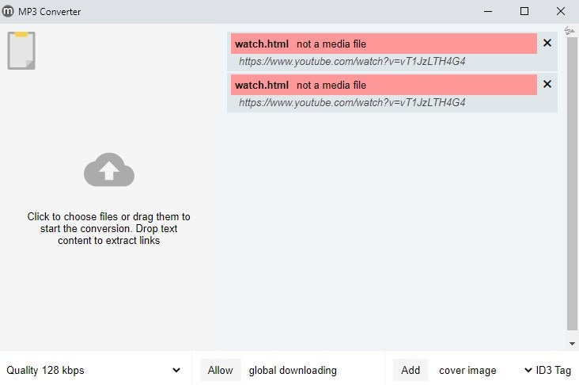Select the upper 'watch.html not a media file' row
Viewport: 579px width, 385px height.
click(x=384, y=44)
